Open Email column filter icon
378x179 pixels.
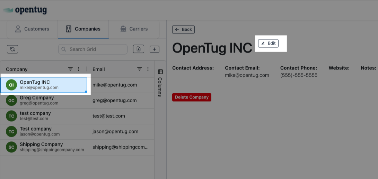[x=140, y=69]
